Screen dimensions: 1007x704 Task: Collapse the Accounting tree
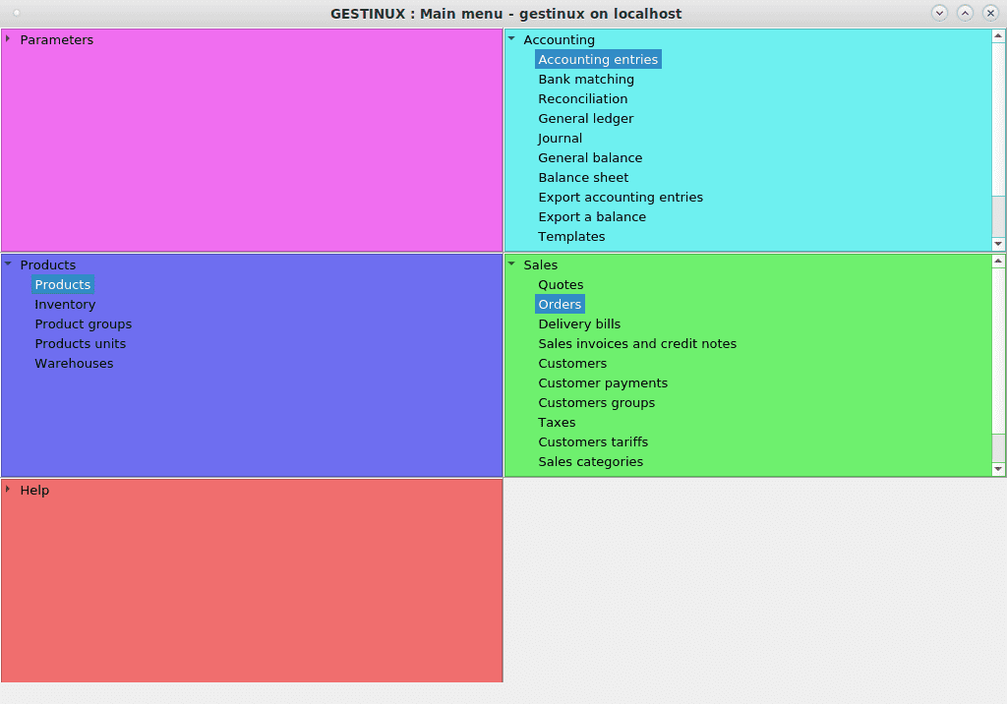(x=510, y=39)
